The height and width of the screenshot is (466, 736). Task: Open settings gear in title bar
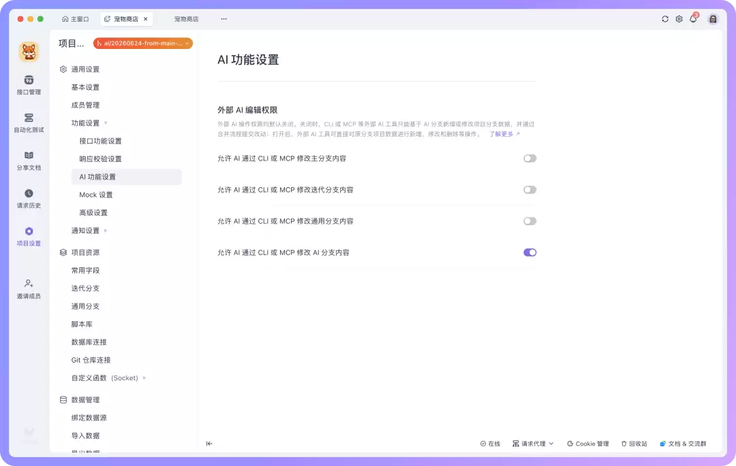coord(679,19)
